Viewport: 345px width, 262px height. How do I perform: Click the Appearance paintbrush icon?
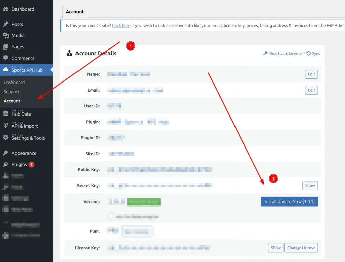(x=6, y=153)
